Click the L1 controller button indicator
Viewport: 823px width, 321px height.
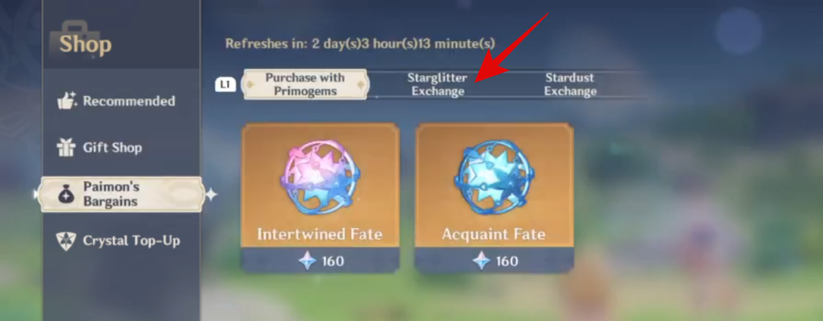pos(226,85)
